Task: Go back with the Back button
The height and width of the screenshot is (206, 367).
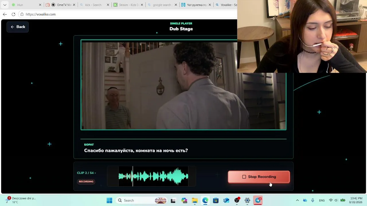Action: 18,27
